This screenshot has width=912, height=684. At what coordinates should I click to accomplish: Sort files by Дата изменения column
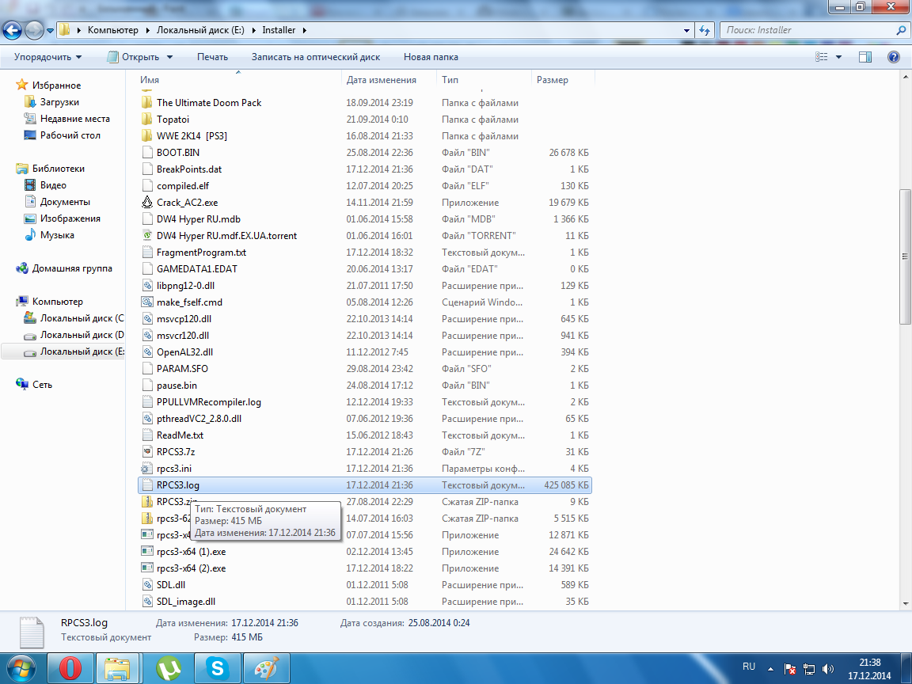[381, 80]
